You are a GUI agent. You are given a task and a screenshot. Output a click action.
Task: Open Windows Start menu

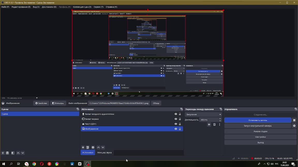click(x=3, y=164)
